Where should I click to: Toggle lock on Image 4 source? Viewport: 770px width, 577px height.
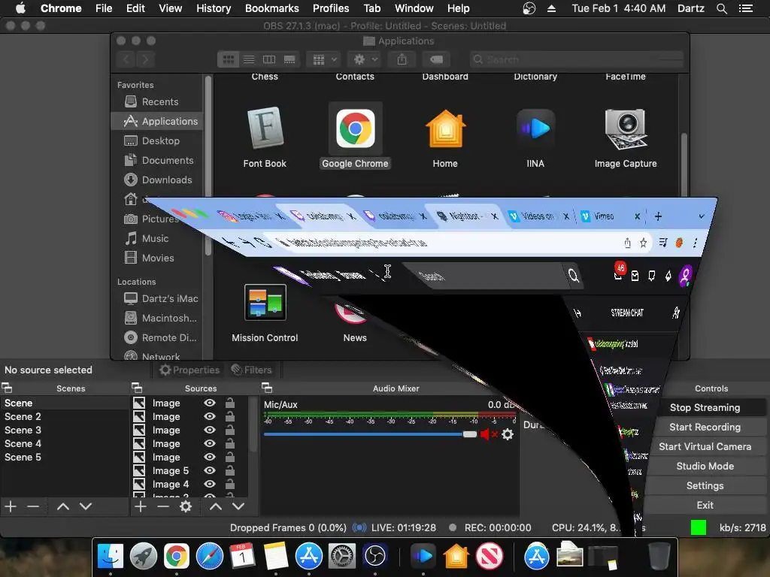click(230, 485)
